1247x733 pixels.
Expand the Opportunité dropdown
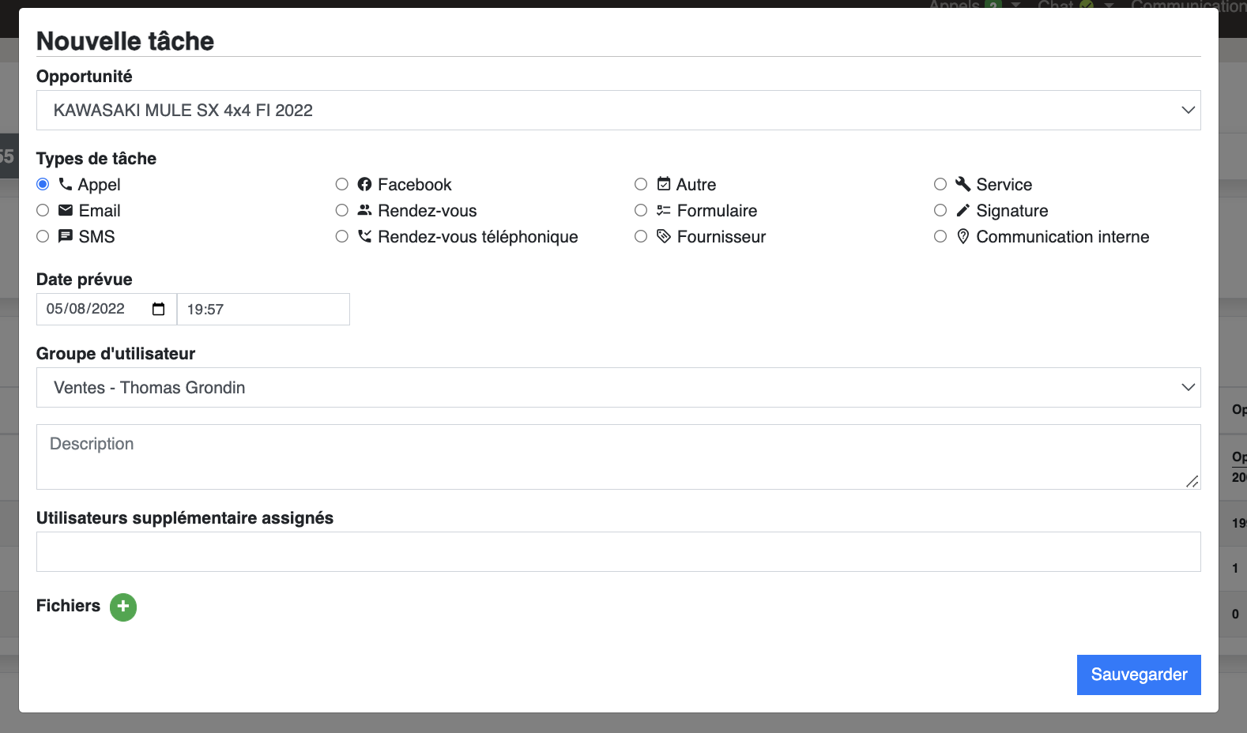pos(619,111)
